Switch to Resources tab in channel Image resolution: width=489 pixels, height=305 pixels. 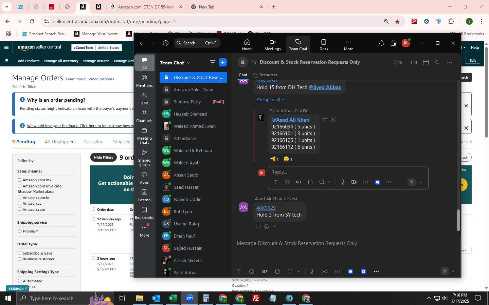[x=265, y=75]
